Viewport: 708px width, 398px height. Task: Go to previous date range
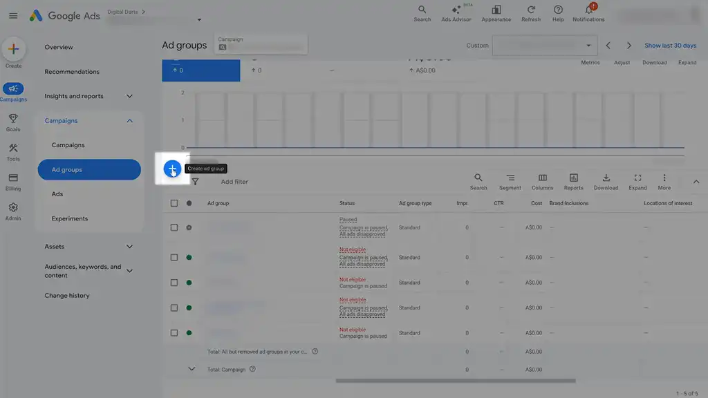608,46
